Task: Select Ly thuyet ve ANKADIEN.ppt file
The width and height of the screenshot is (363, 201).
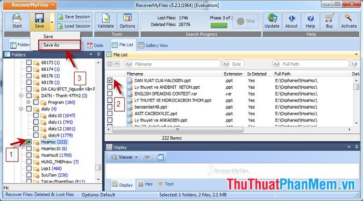Action: pos(161,120)
